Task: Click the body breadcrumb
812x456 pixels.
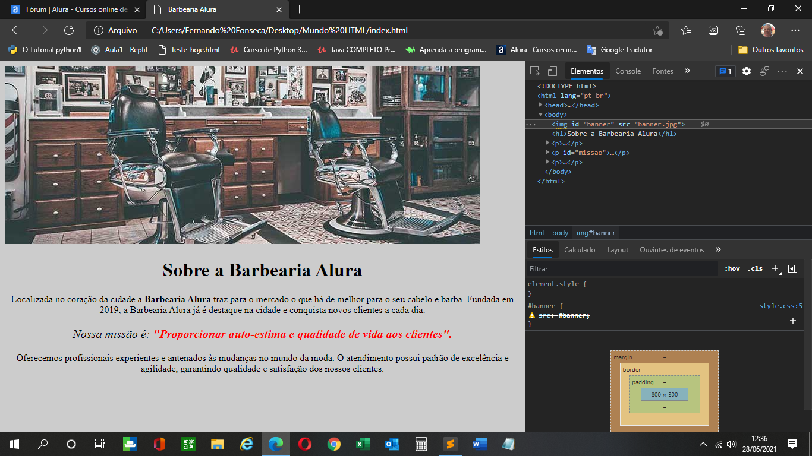Action: pos(560,233)
